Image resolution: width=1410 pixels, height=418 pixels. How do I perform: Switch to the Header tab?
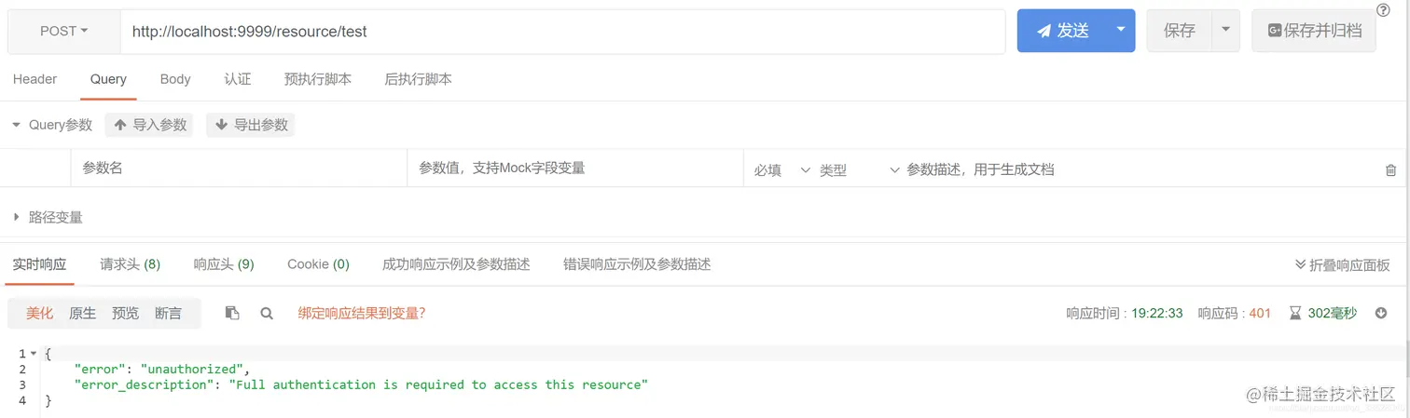35,79
